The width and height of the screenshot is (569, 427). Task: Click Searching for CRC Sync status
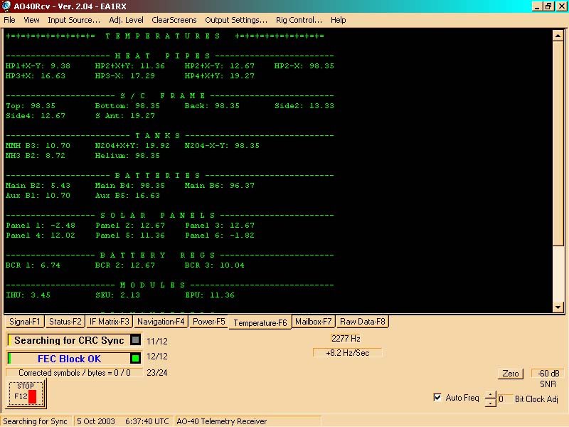point(69,340)
